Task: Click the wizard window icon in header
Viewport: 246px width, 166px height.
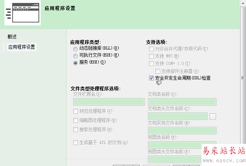Action: (23, 13)
